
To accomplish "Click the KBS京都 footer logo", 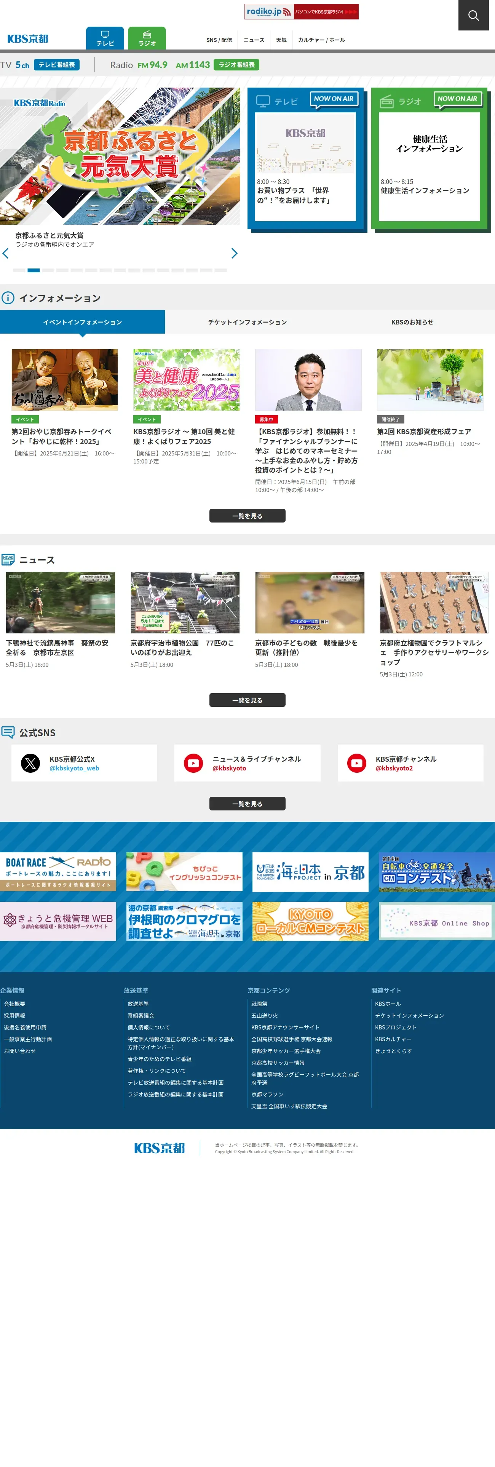I will click(160, 1147).
